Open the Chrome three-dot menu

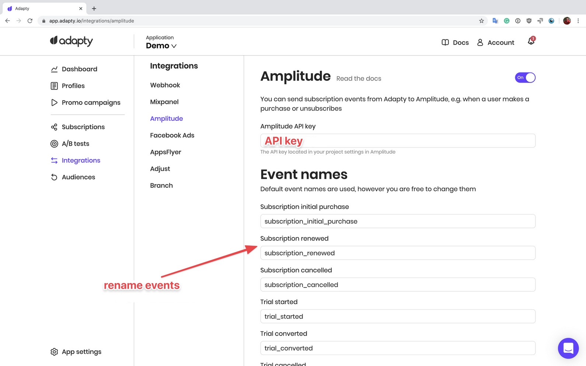tap(578, 21)
